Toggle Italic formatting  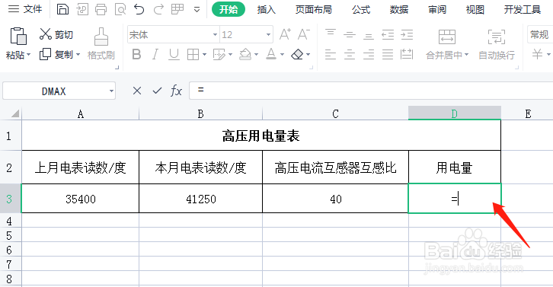point(155,55)
